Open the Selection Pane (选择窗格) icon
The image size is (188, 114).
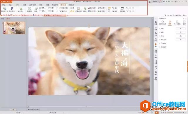tap(122, 9)
